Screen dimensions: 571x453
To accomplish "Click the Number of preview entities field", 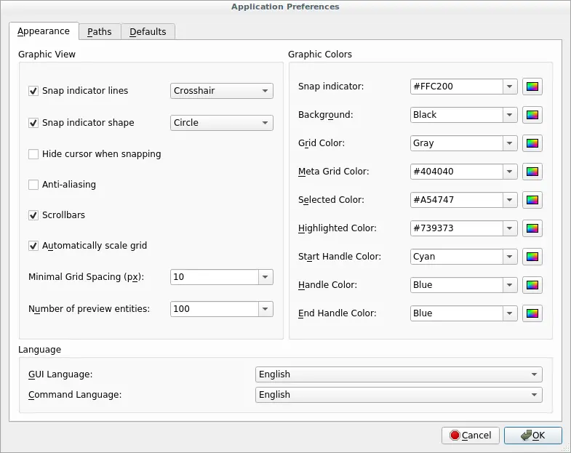I will coord(214,309).
